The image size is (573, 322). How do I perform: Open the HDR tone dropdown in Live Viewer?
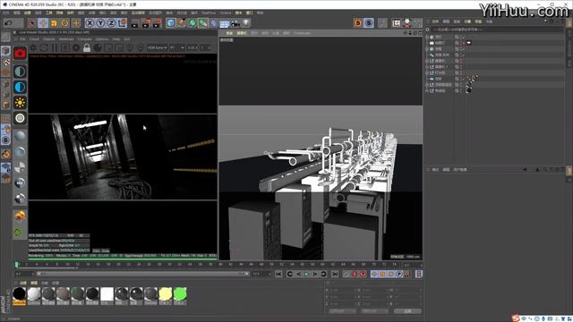[158, 47]
